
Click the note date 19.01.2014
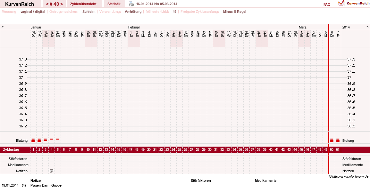(10, 185)
